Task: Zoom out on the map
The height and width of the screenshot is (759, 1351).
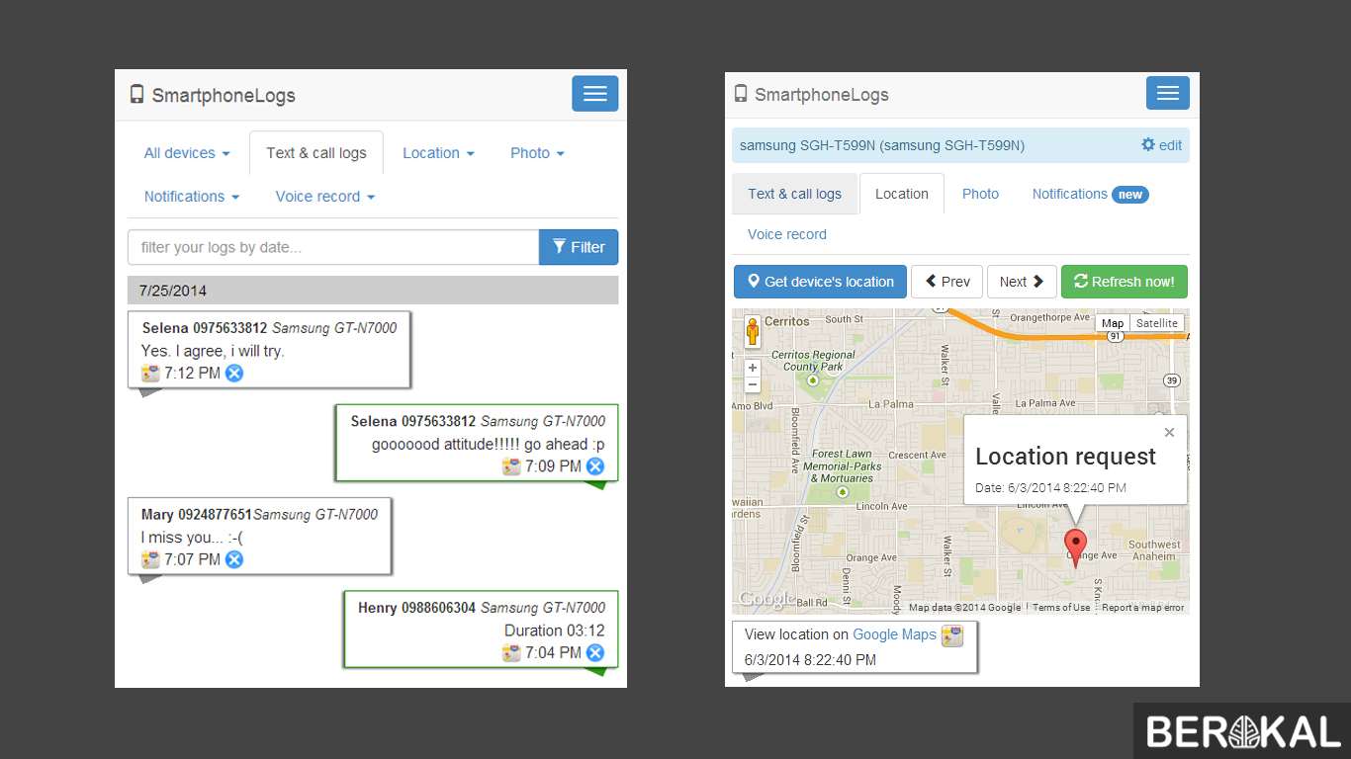Action: tap(753, 384)
